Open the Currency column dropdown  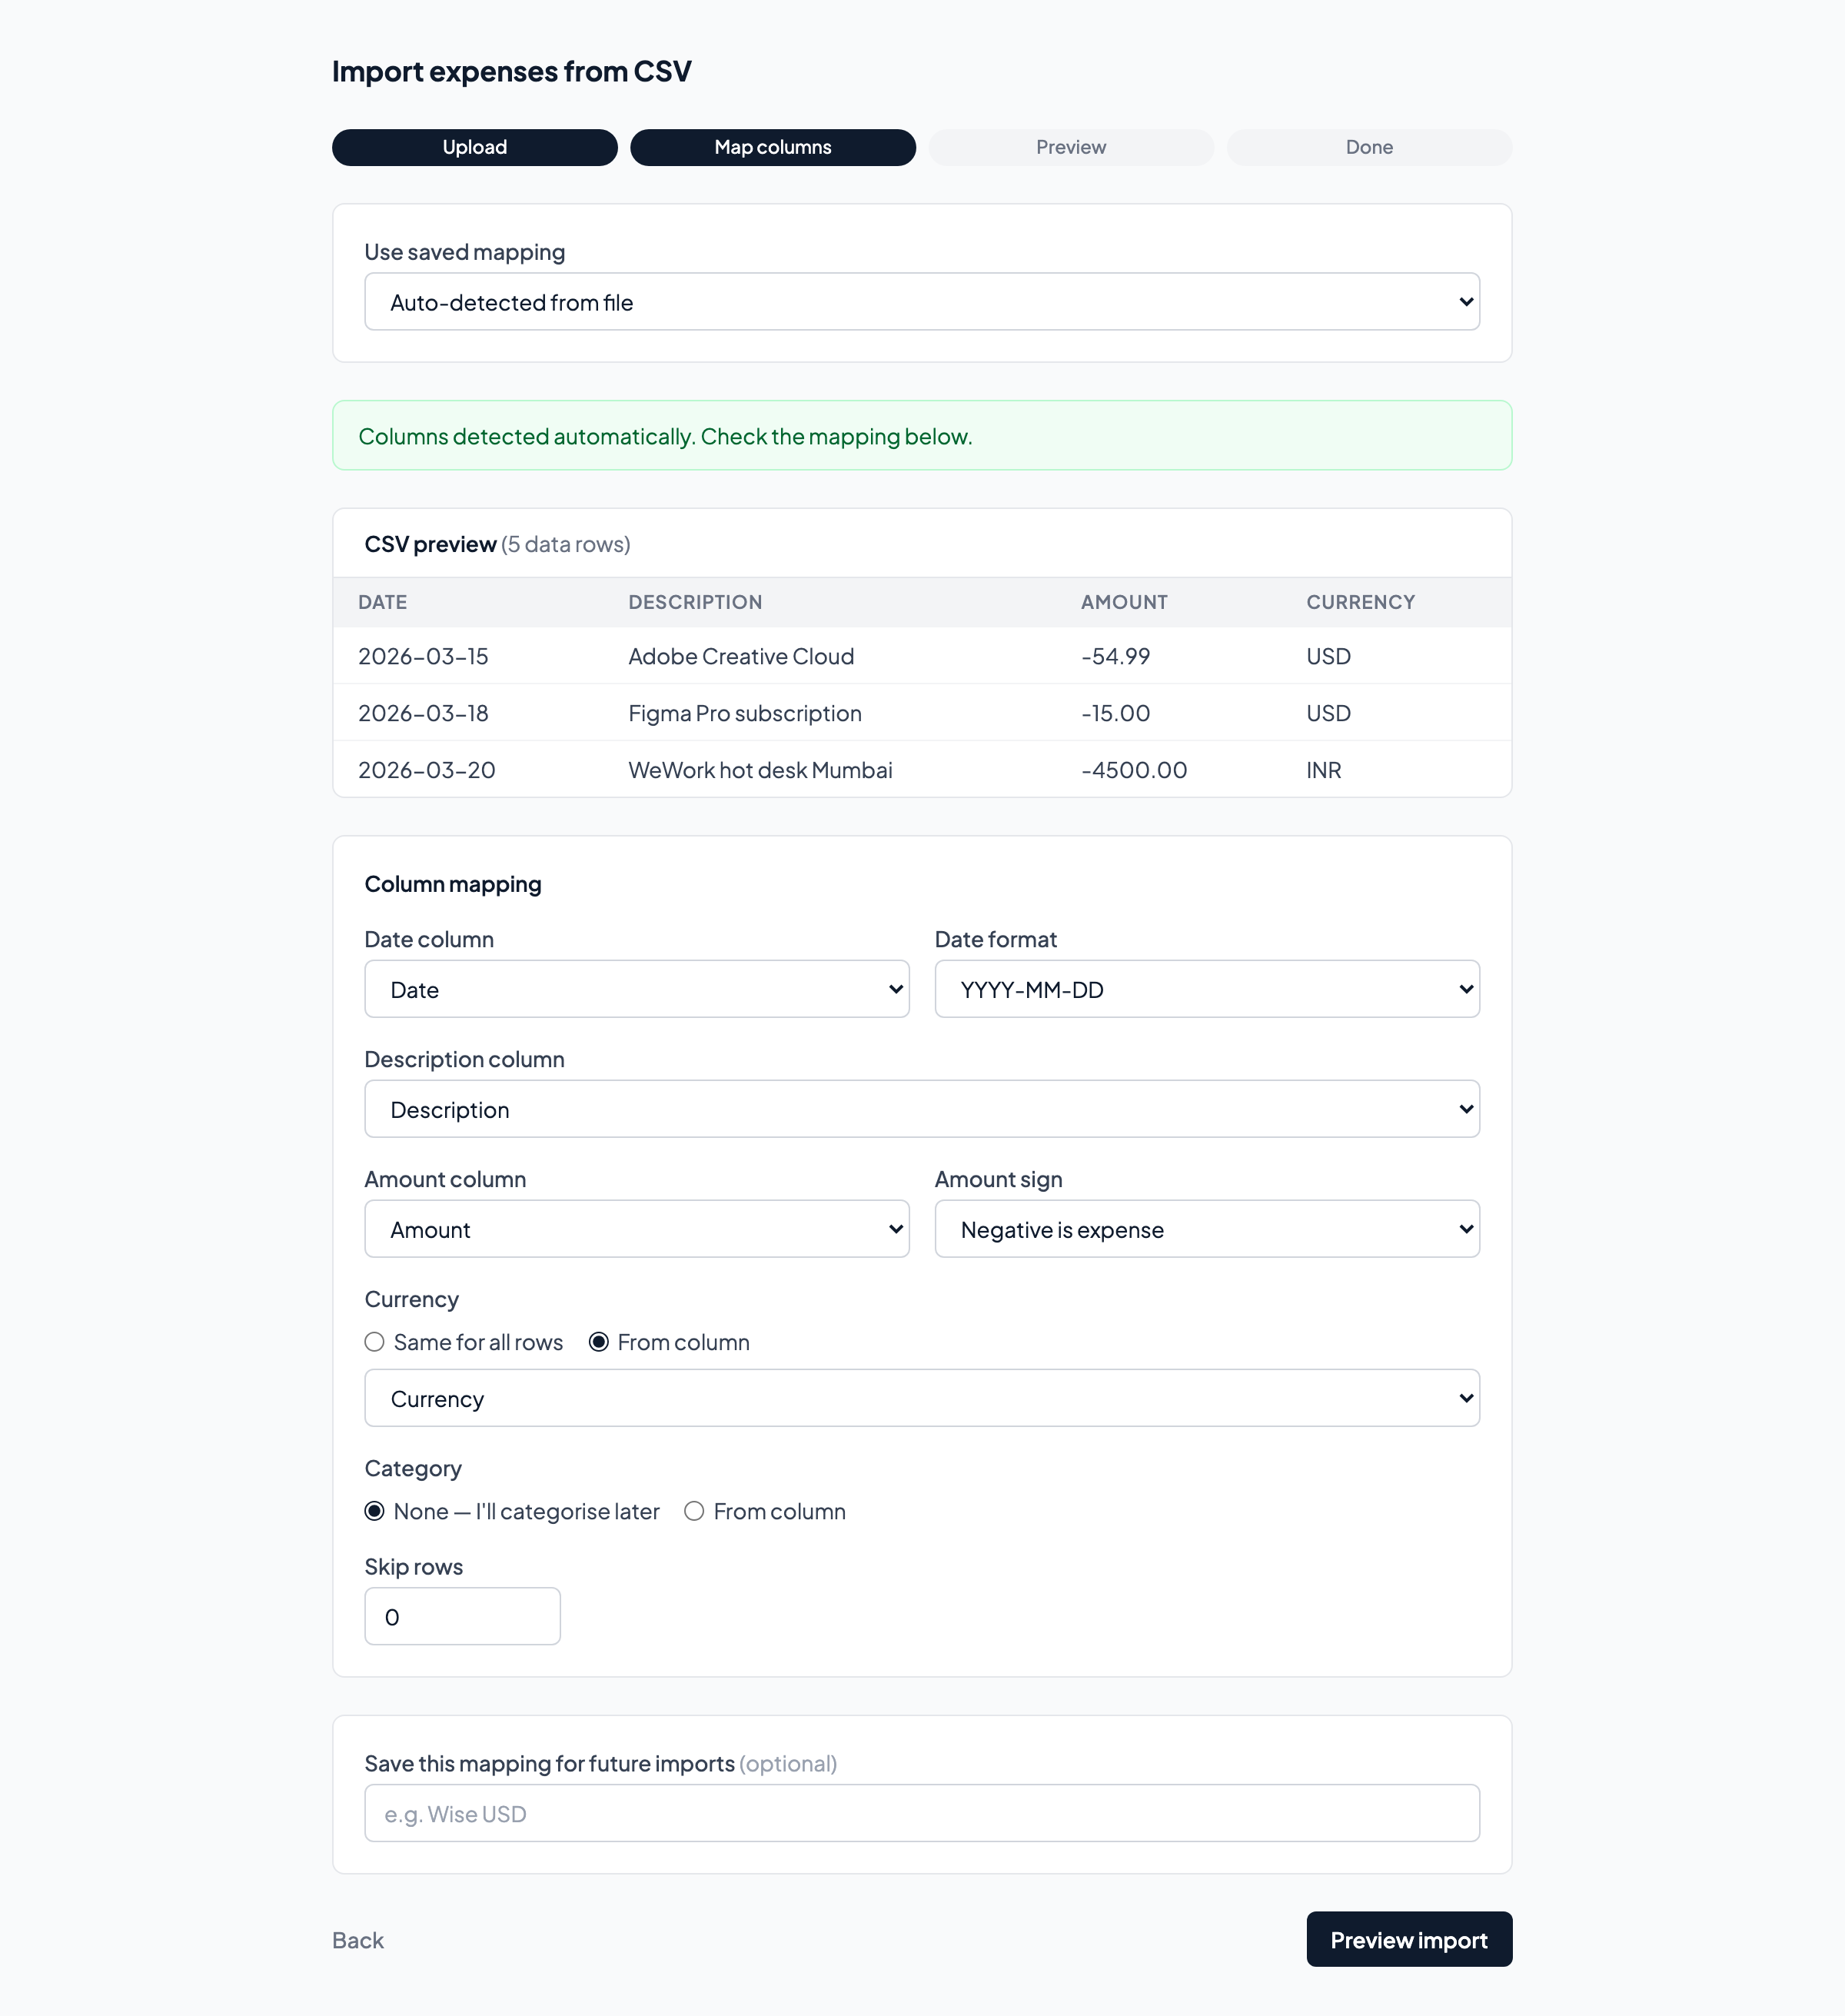pos(921,1398)
